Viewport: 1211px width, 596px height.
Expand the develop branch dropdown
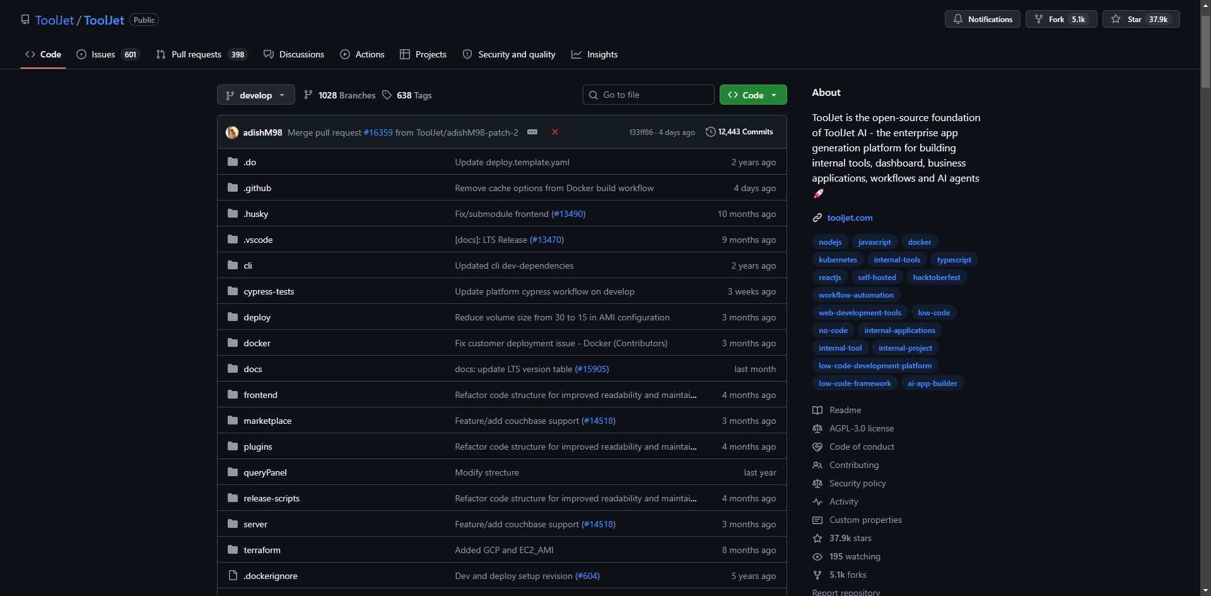click(x=255, y=95)
